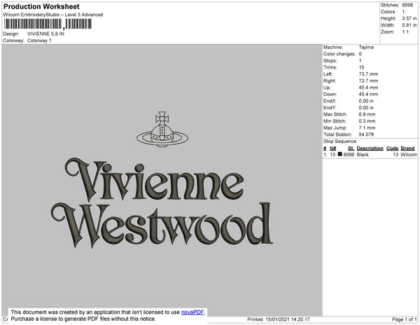Select the Zoom value '1:1'

tap(405, 32)
